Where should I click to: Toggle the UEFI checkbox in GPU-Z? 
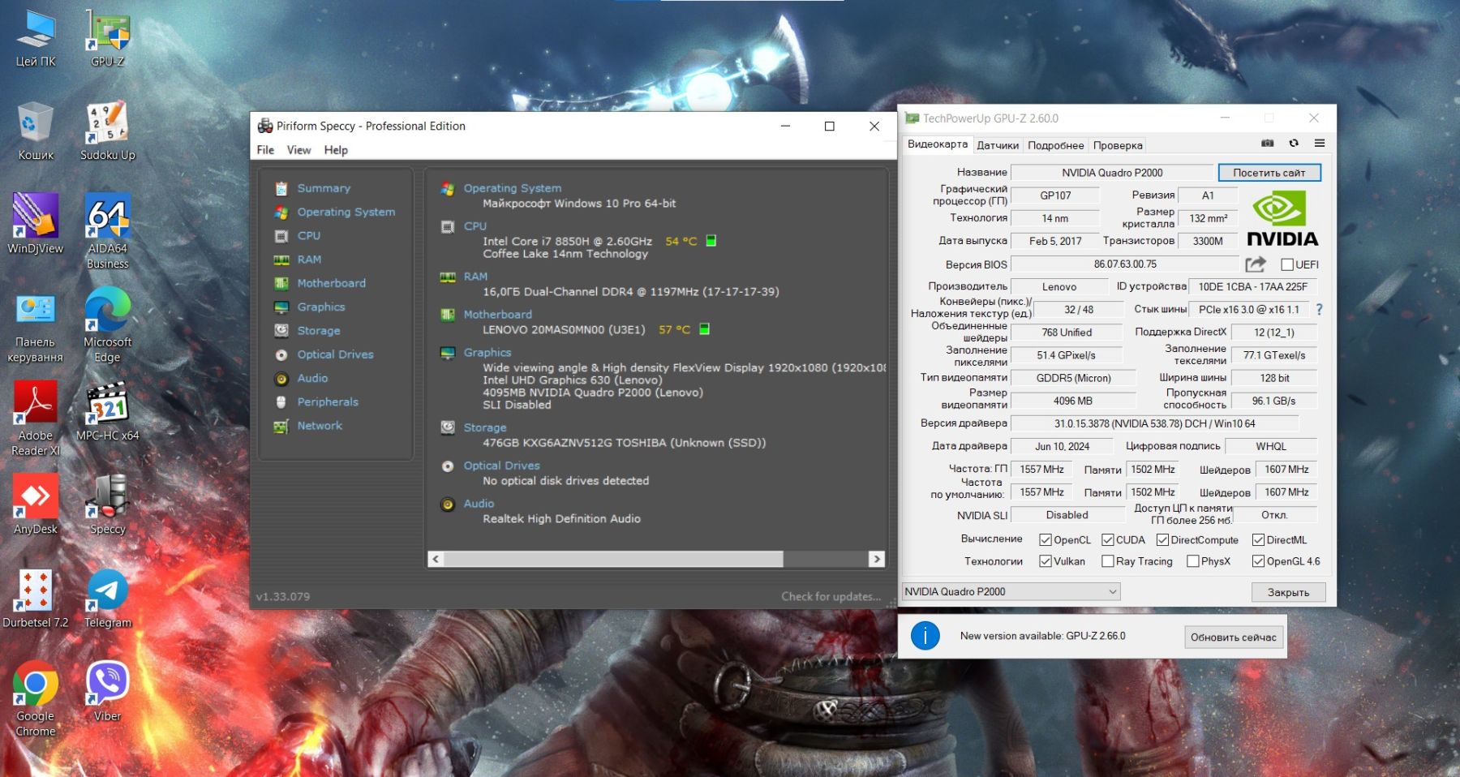[1286, 264]
